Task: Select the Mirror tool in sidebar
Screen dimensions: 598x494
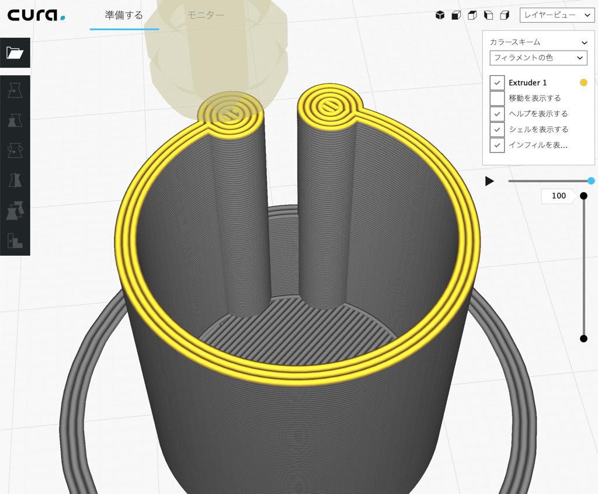Action: click(x=15, y=180)
